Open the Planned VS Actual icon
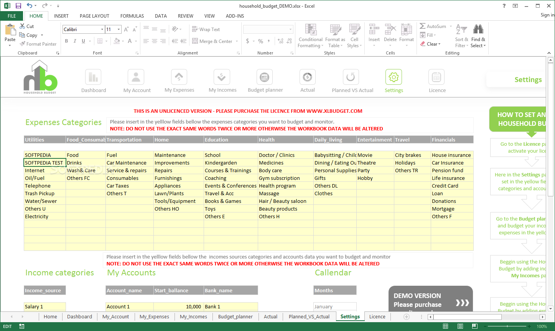The width and height of the screenshot is (555, 331). click(x=350, y=77)
